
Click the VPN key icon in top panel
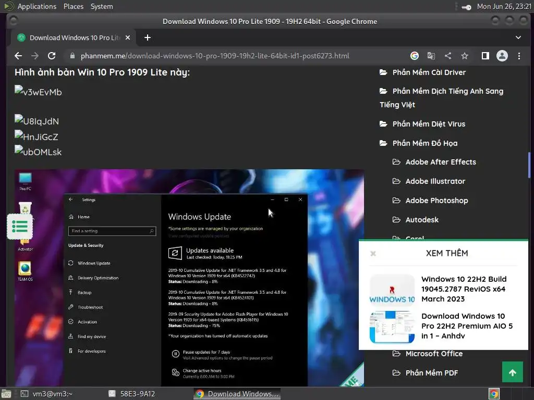tap(467, 7)
